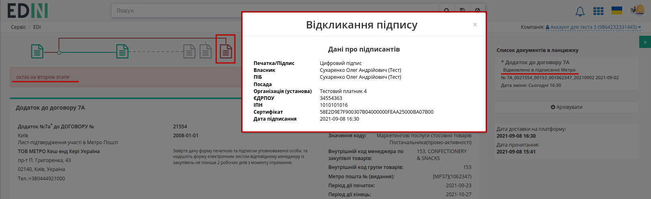Select second gray document in chain
The height and width of the screenshot is (199, 651).
coord(206,52)
